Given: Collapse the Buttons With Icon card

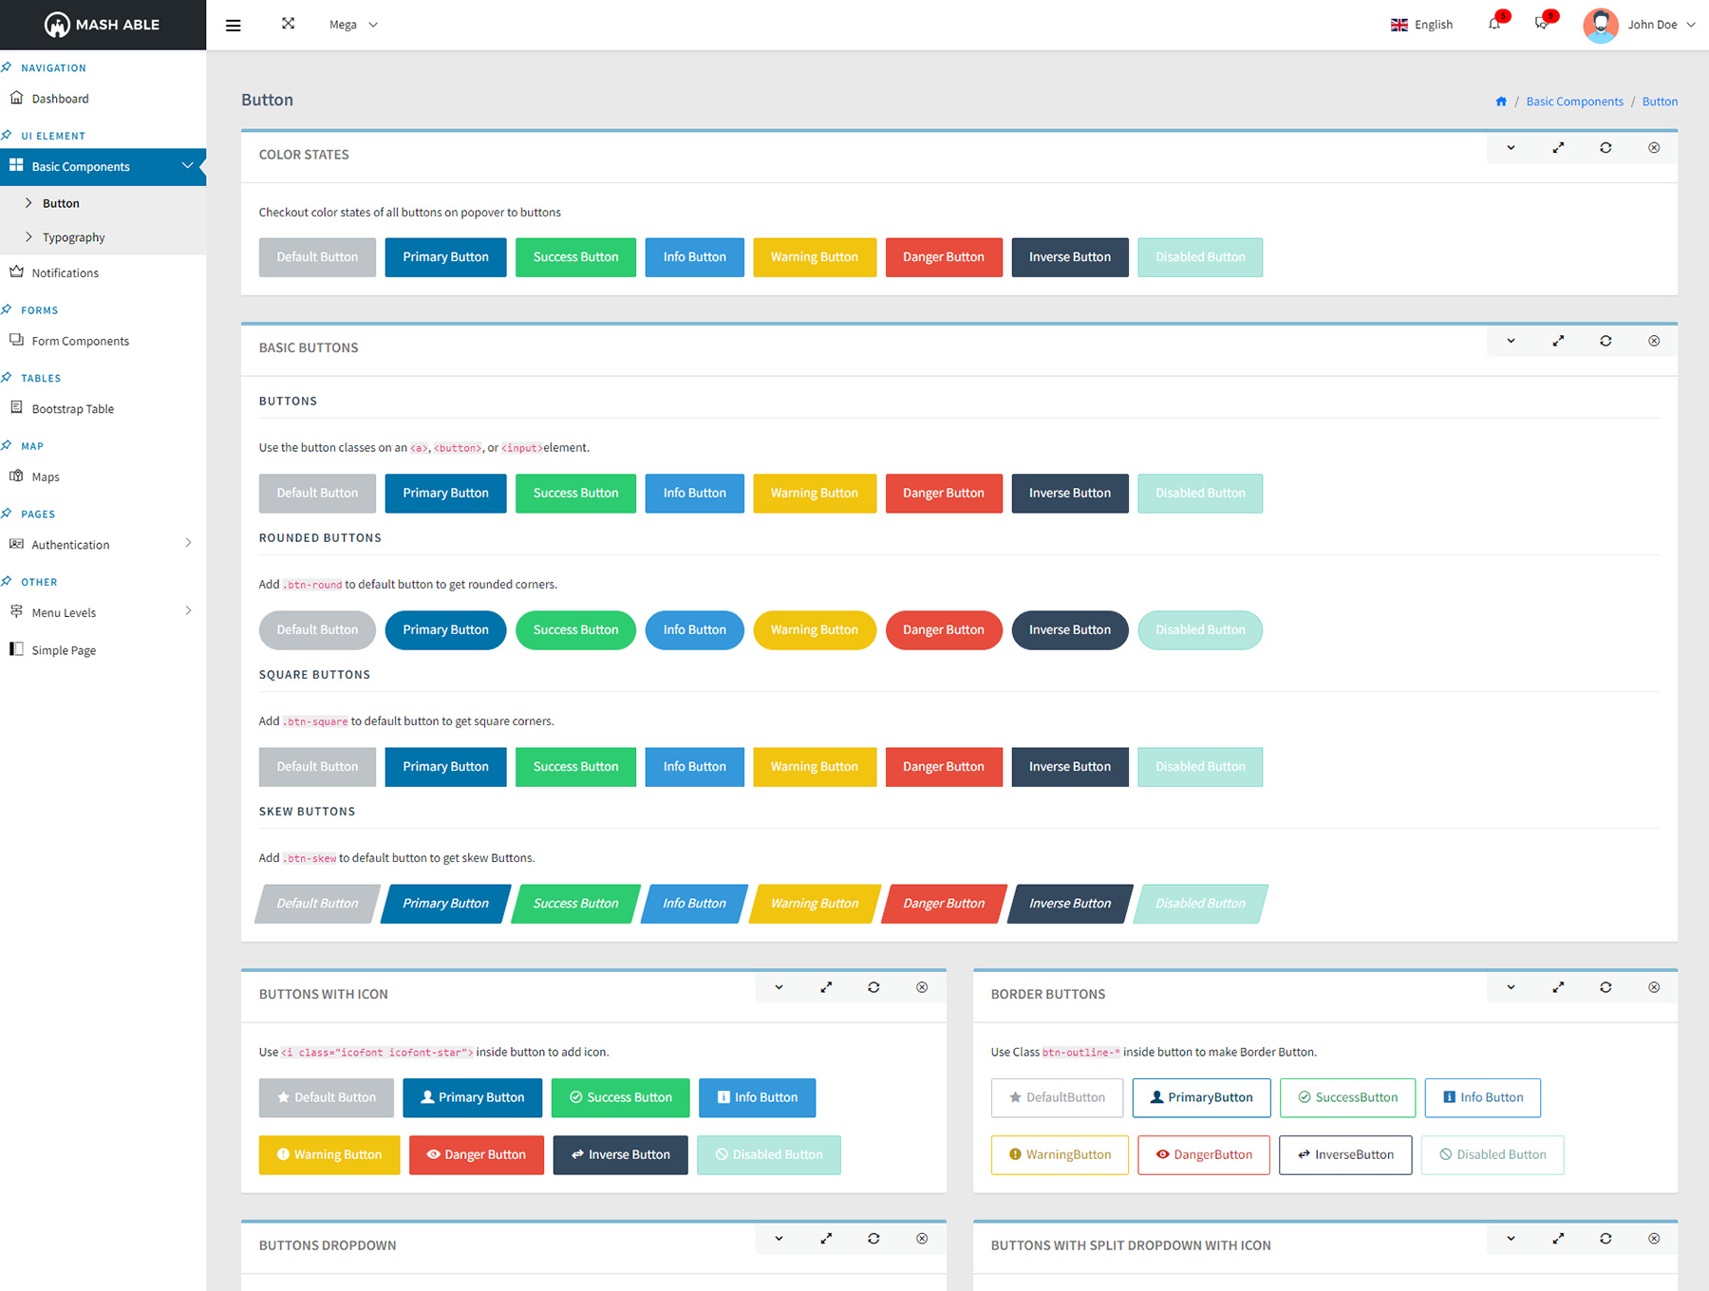Looking at the screenshot, I should click(779, 987).
